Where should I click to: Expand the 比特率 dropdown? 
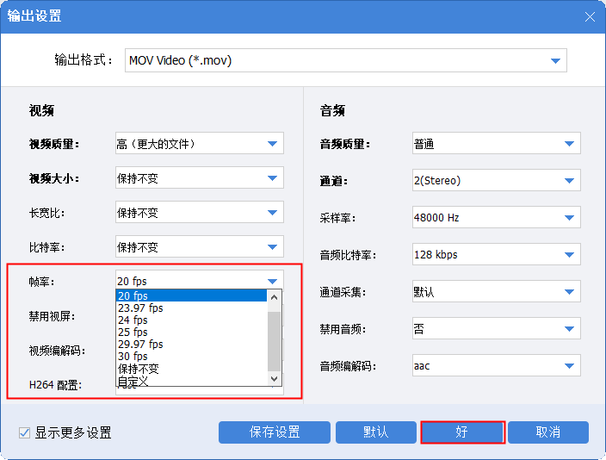[x=200, y=246]
